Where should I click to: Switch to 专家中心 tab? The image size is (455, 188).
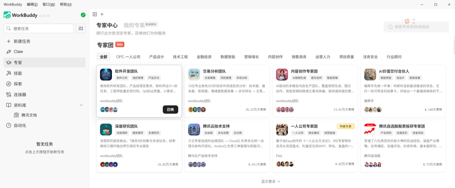point(107,25)
